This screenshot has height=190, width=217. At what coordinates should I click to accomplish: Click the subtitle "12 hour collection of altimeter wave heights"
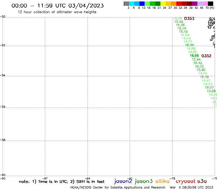coord(57,12)
